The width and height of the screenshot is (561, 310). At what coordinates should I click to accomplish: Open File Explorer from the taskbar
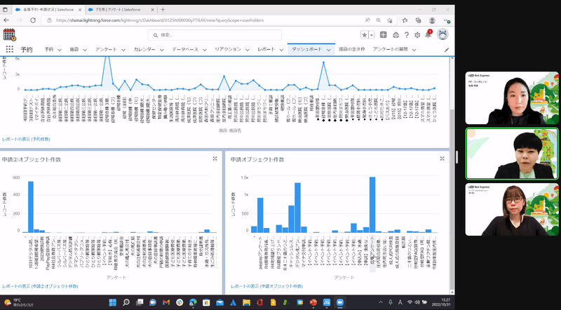point(247,302)
